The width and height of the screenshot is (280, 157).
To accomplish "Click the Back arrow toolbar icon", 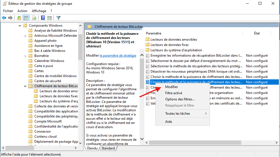I will pos(4,18).
